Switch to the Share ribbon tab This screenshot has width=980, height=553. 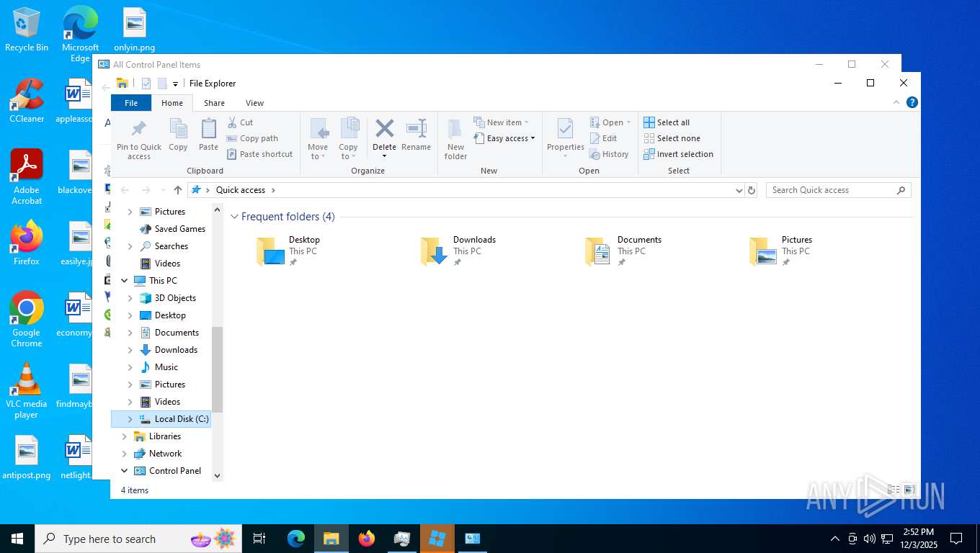pyautogui.click(x=214, y=103)
